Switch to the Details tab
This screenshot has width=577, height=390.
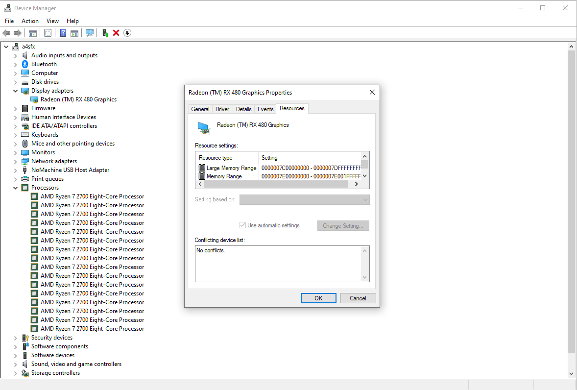243,109
